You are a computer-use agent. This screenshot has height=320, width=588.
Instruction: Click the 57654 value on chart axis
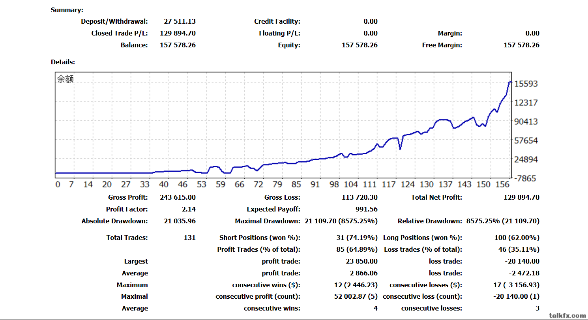coord(526,140)
